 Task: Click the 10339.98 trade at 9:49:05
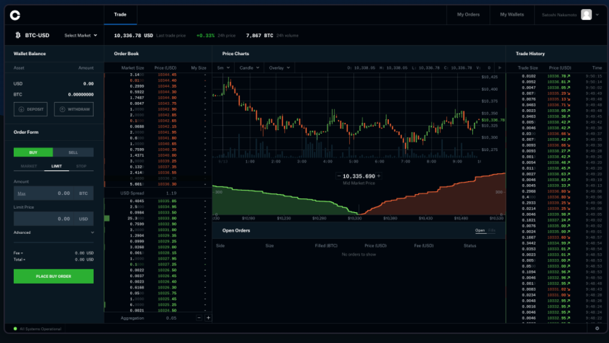click(x=557, y=215)
